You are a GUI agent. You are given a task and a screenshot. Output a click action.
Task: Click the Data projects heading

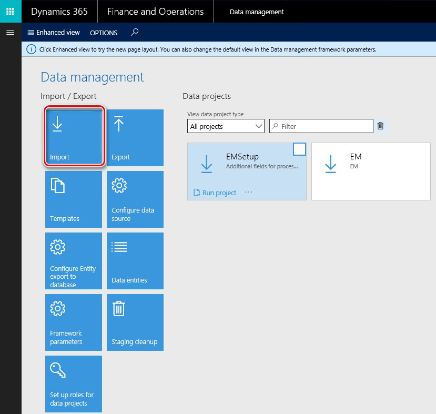pos(207,96)
